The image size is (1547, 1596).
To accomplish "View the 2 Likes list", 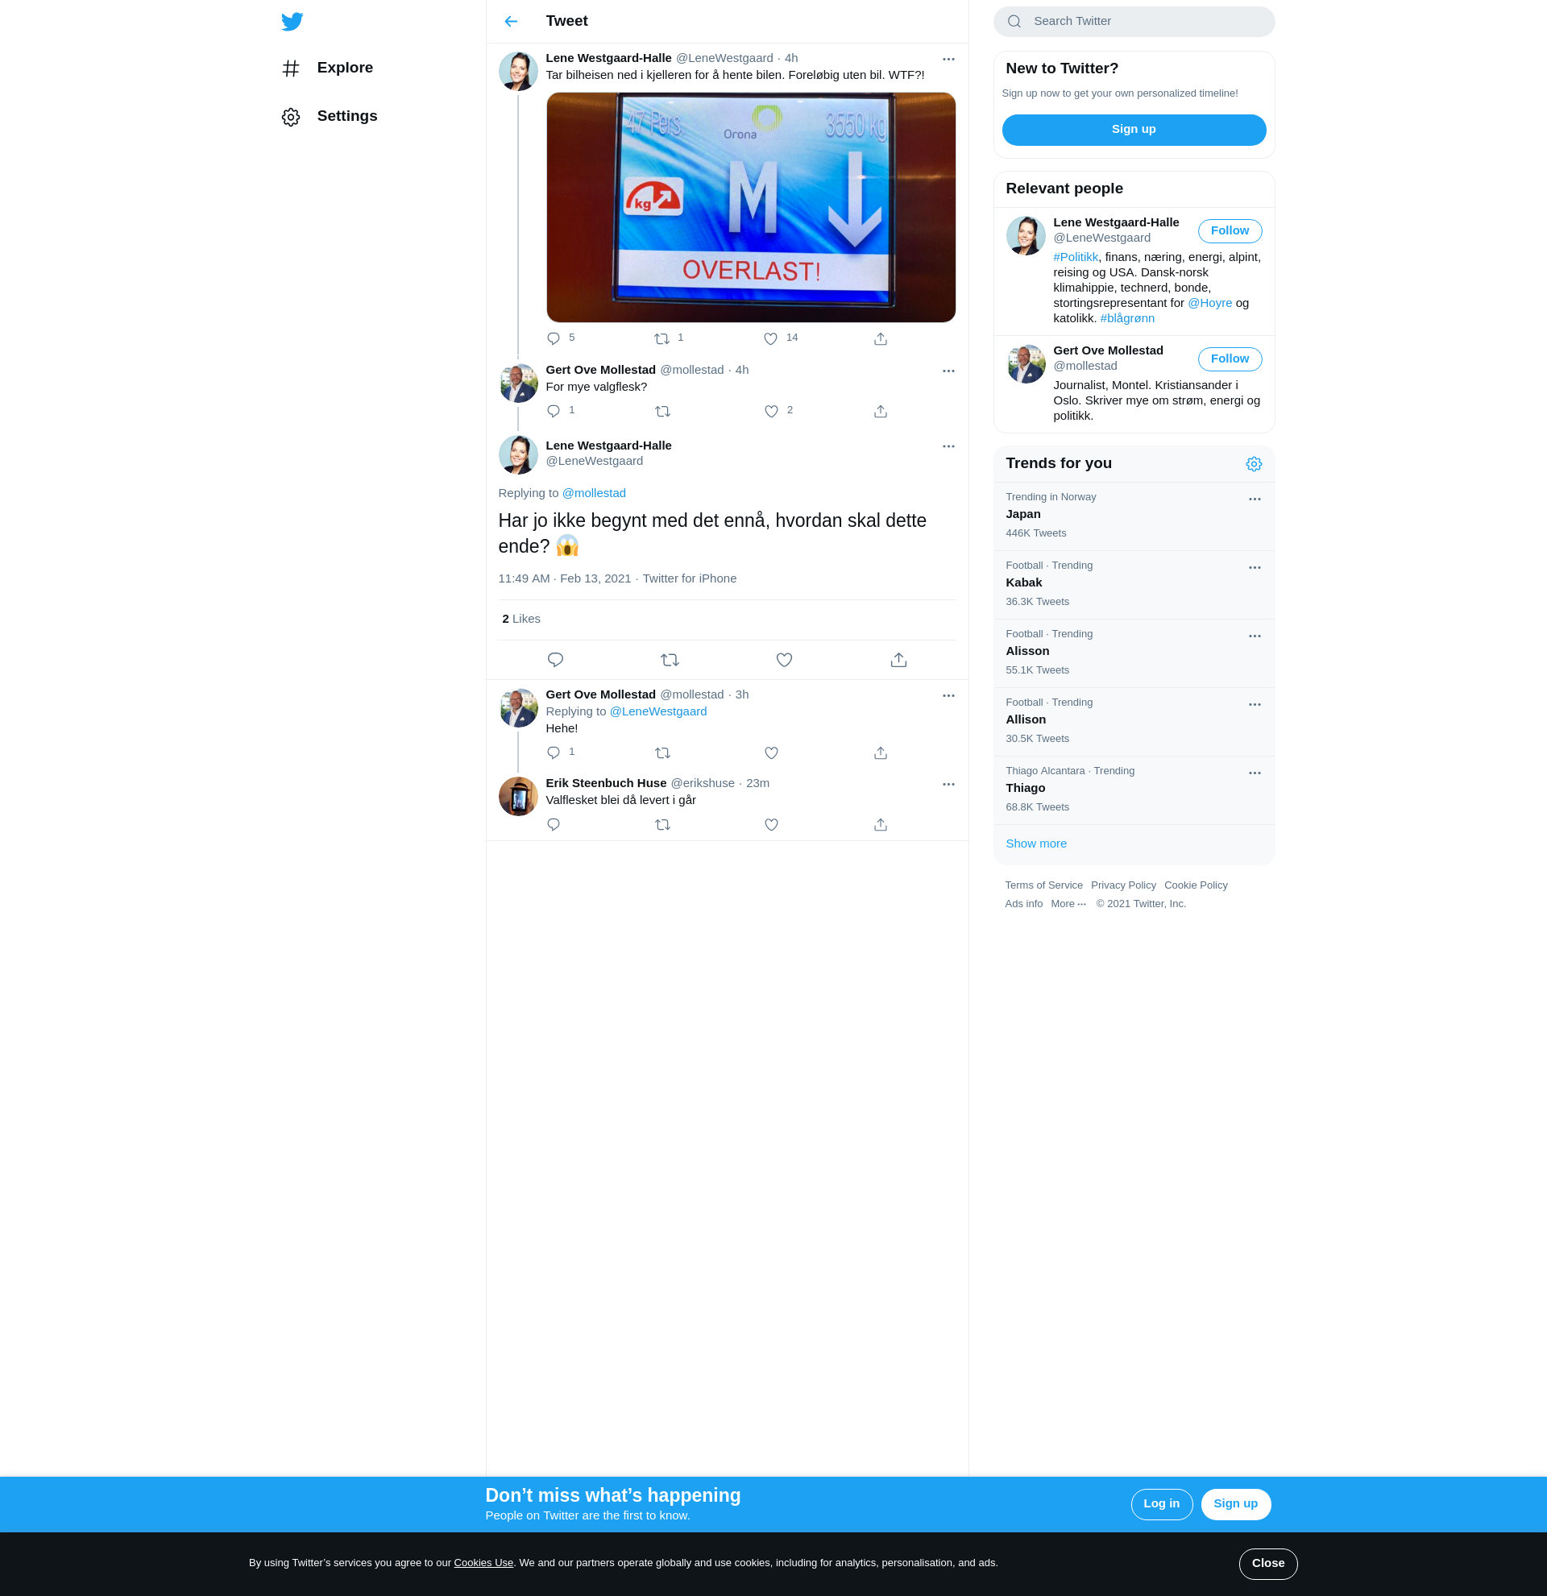I will click(521, 619).
